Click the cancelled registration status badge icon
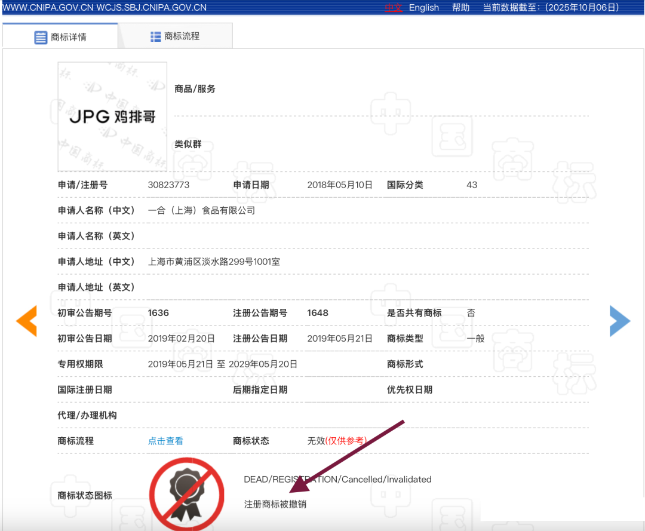The image size is (645, 531). 187,493
